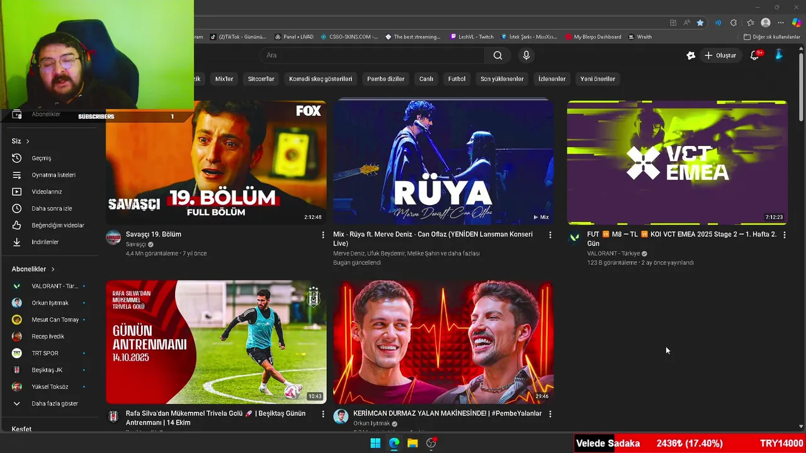Open LeshVL - Twitch bookmark
806x453 pixels.
(x=472, y=37)
